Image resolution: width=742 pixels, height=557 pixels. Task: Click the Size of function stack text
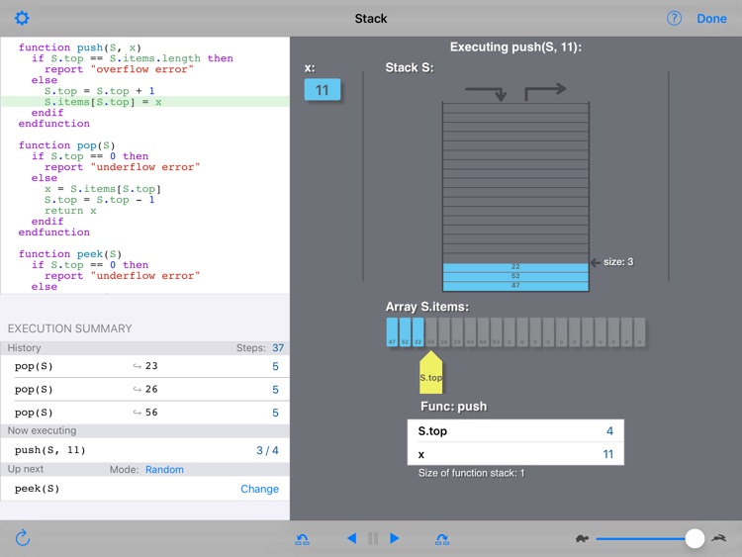coord(471,473)
